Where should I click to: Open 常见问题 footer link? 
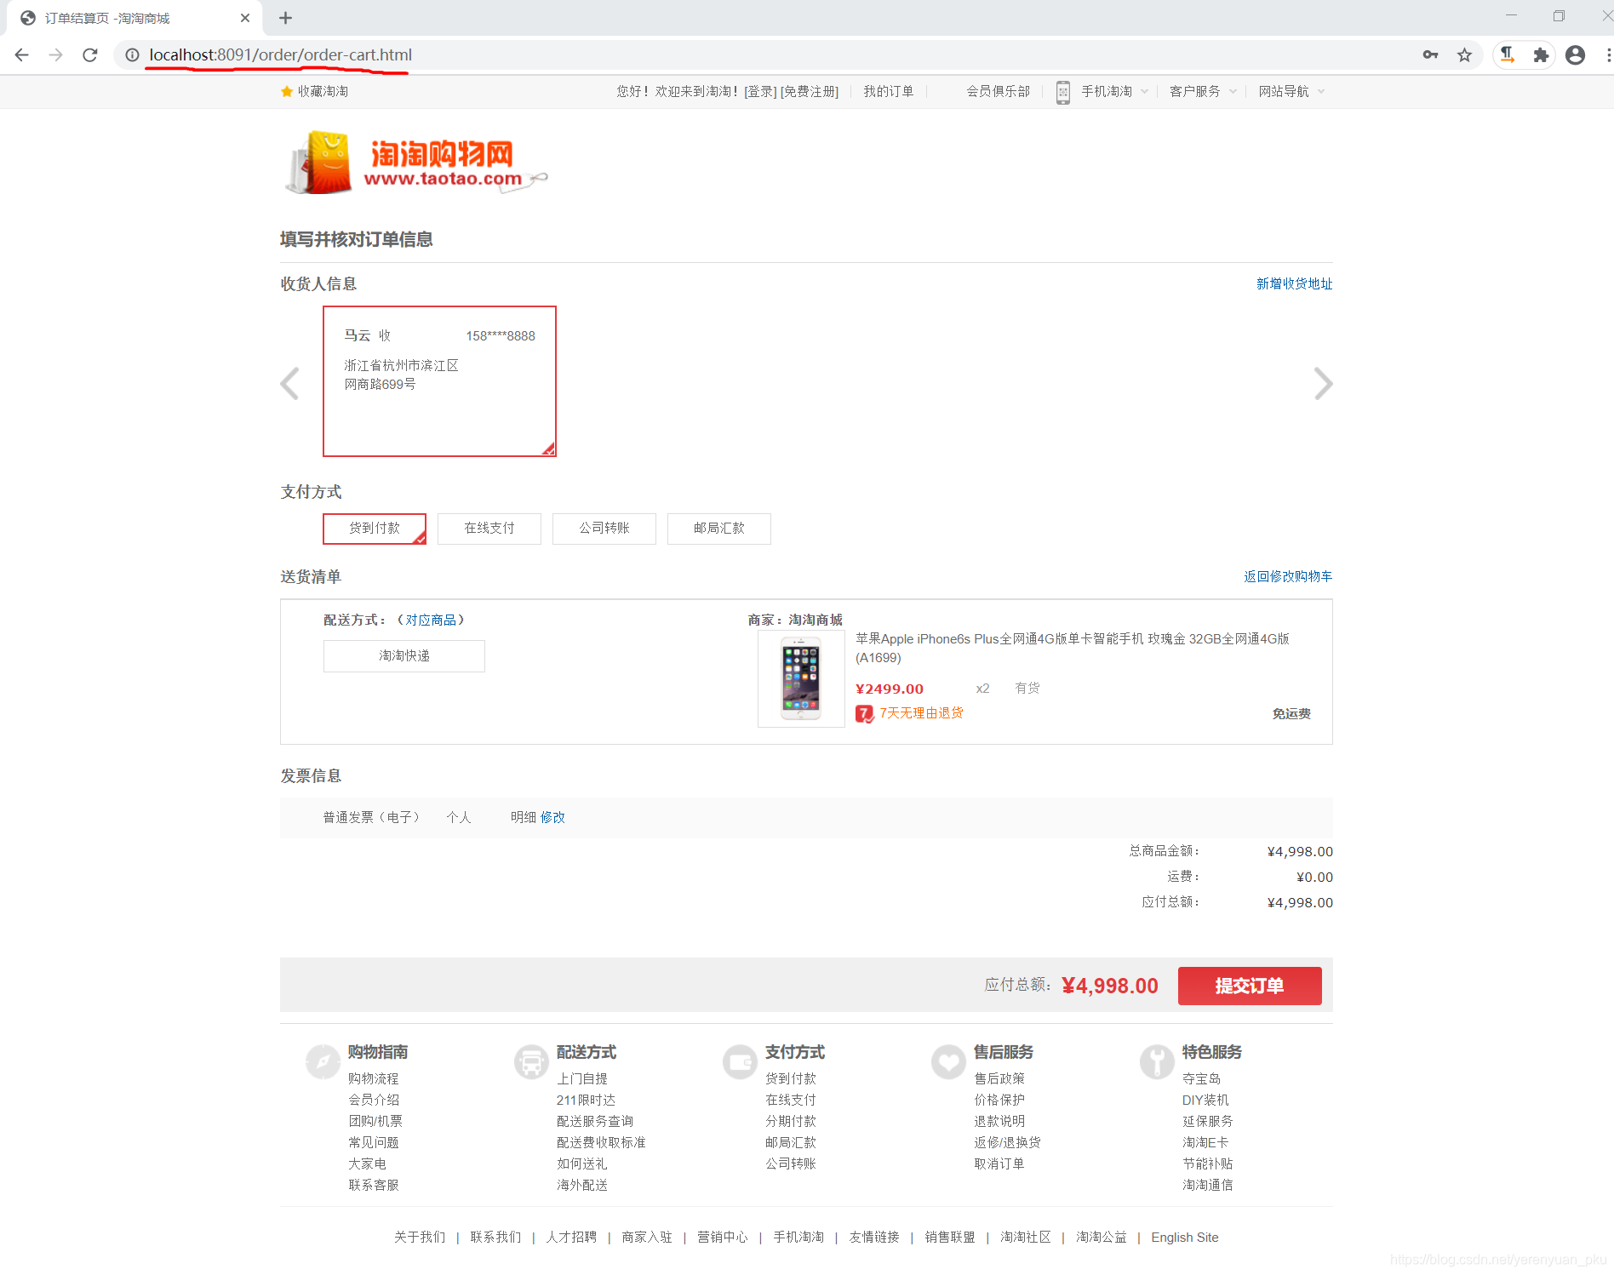(374, 1142)
